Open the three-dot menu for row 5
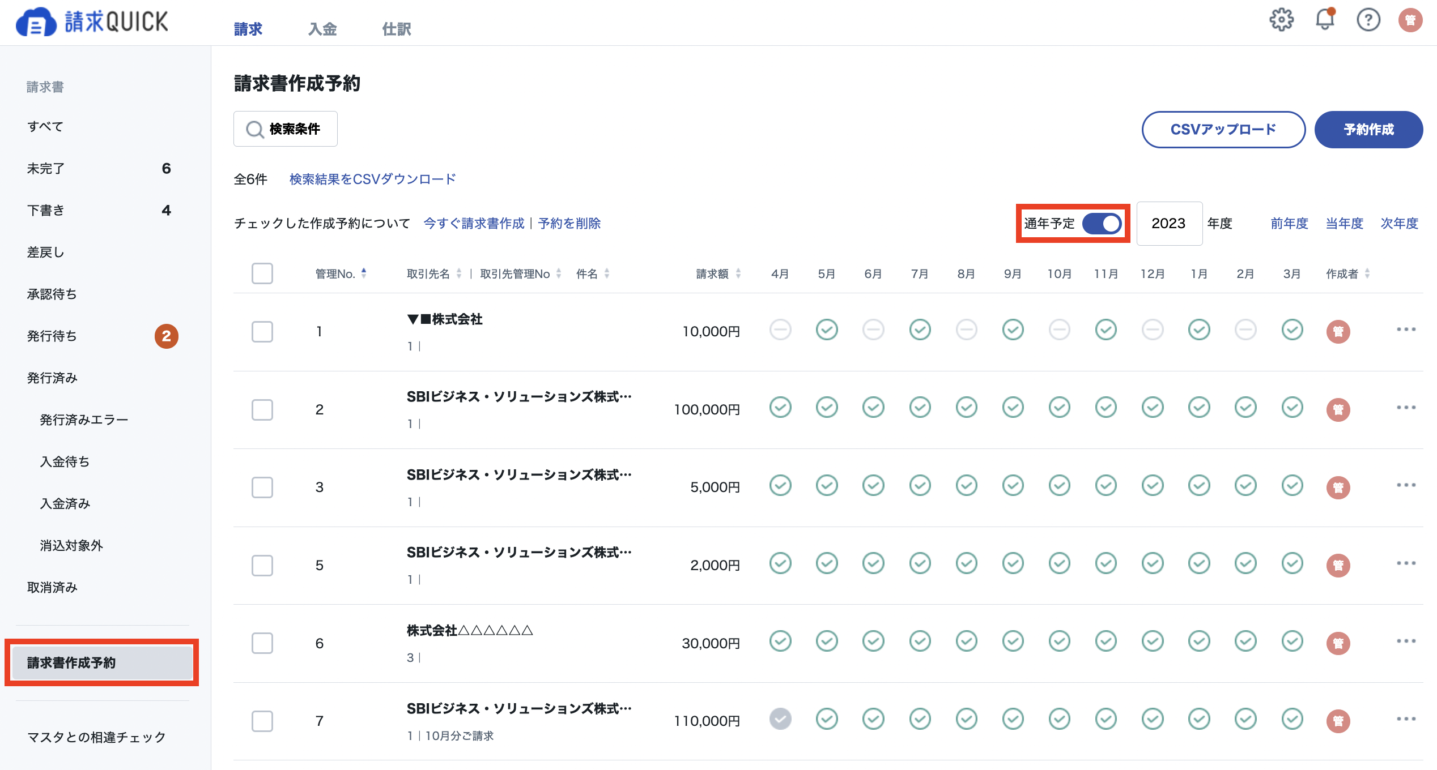Viewport: 1437px width, 770px height. [1406, 563]
